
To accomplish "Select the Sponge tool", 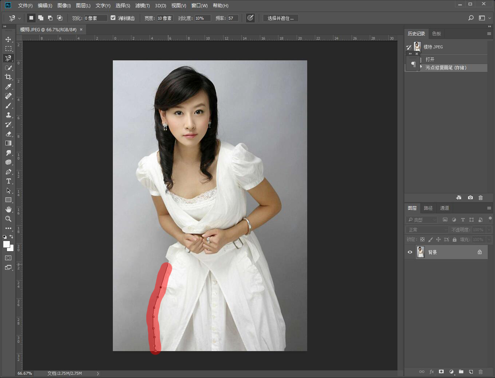I will tap(8, 162).
